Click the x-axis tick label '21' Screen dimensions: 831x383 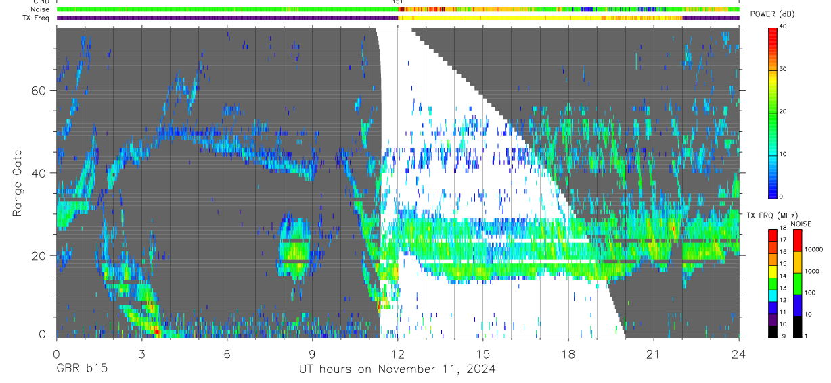click(x=653, y=353)
